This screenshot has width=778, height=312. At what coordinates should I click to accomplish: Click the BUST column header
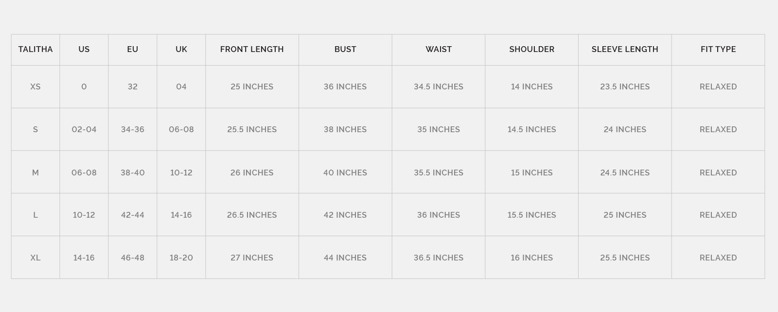coord(345,49)
